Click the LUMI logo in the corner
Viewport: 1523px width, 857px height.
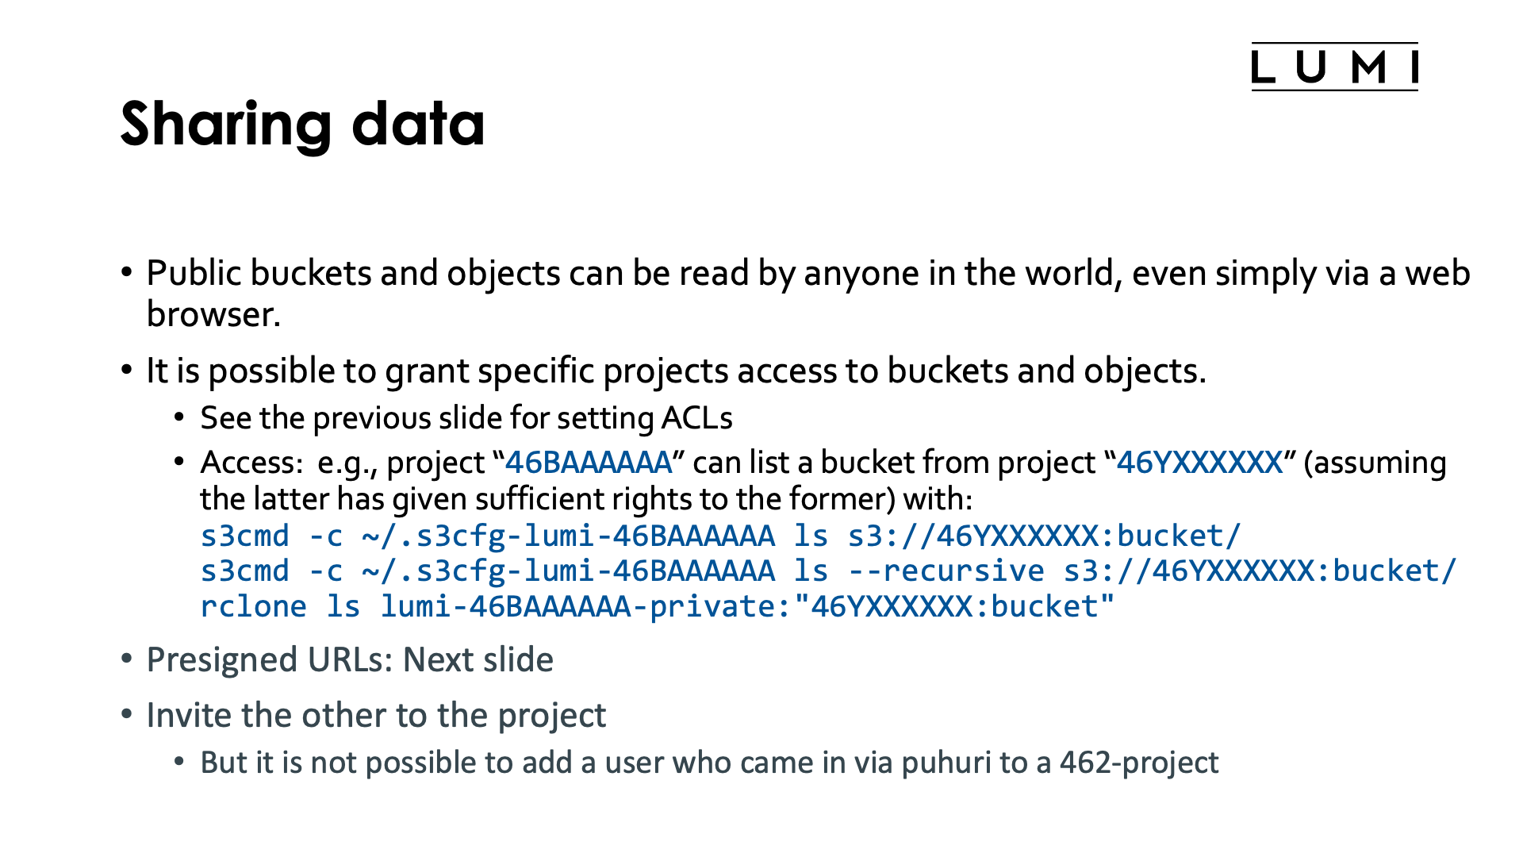(x=1334, y=67)
